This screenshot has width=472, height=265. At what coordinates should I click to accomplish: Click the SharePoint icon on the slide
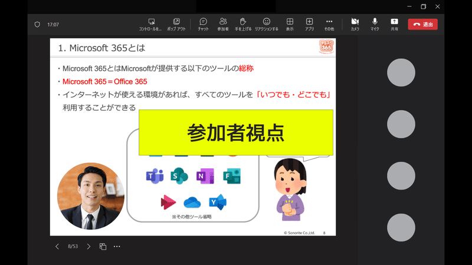pos(179,175)
